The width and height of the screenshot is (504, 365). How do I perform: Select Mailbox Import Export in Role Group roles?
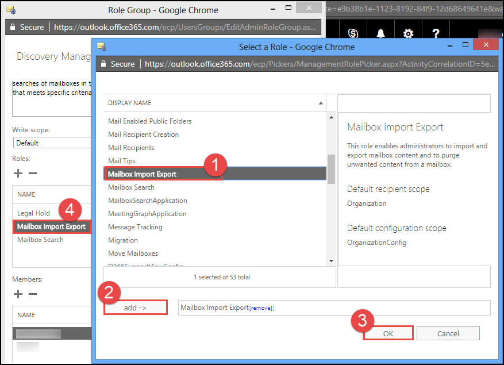(x=52, y=226)
